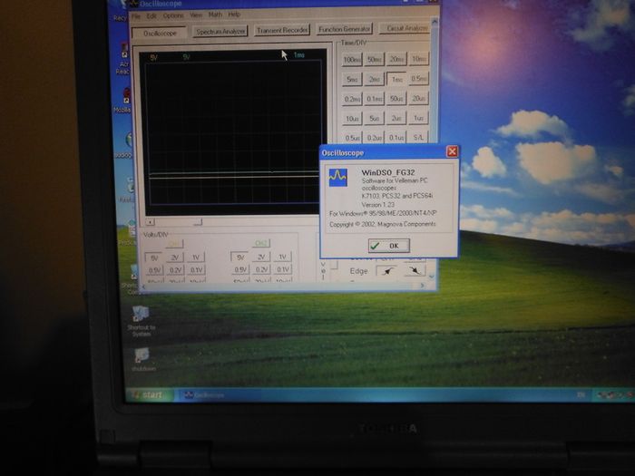Toggle the CH2 channel button
The height and width of the screenshot is (476, 635).
click(x=261, y=243)
